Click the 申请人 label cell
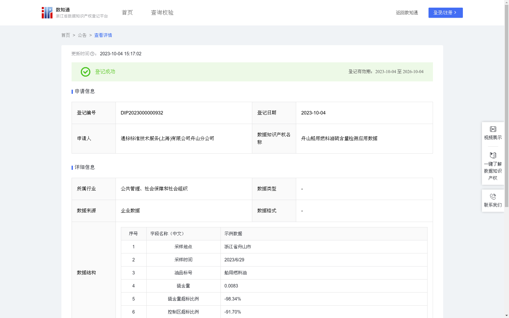Image resolution: width=509 pixels, height=318 pixels. tap(94, 139)
